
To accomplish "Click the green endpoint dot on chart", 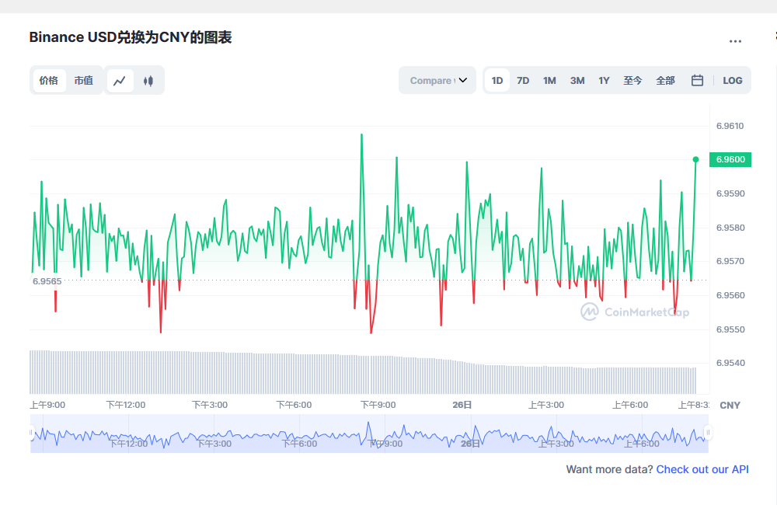I will coord(695,159).
